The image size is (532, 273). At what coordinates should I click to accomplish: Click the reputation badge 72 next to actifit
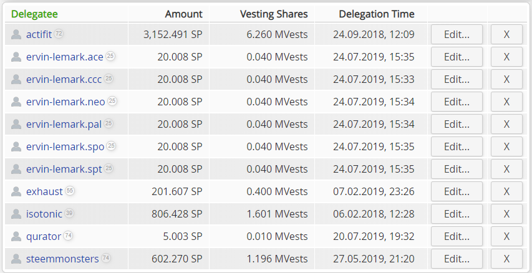pyautogui.click(x=59, y=34)
